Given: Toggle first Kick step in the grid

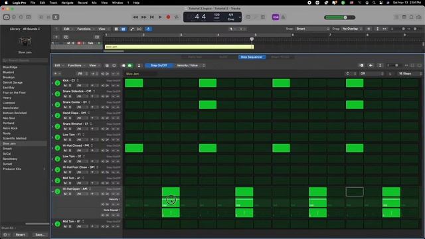Looking at the screenshot, I should coord(134,83).
